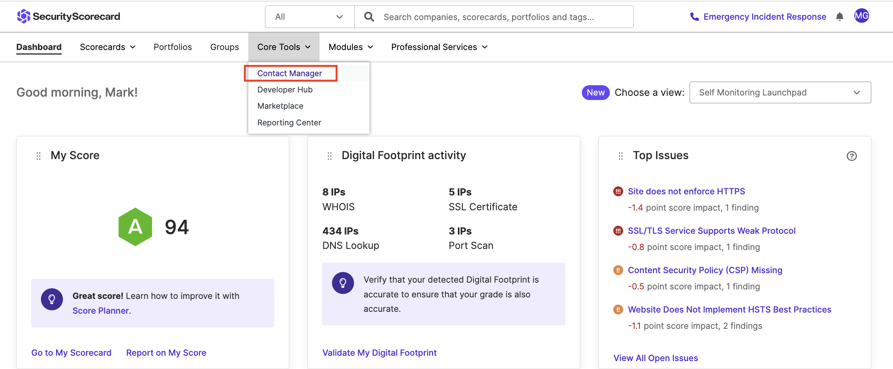Collapse the Core Tools menu
This screenshot has width=893, height=369.
pyautogui.click(x=284, y=47)
